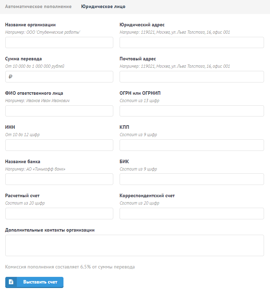Click the ruble sign in amount field

11,77
